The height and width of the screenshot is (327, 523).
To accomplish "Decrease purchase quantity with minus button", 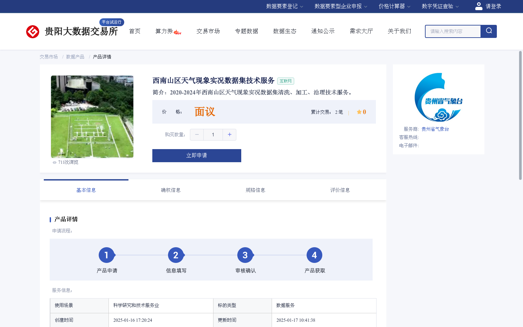I will pos(197,135).
